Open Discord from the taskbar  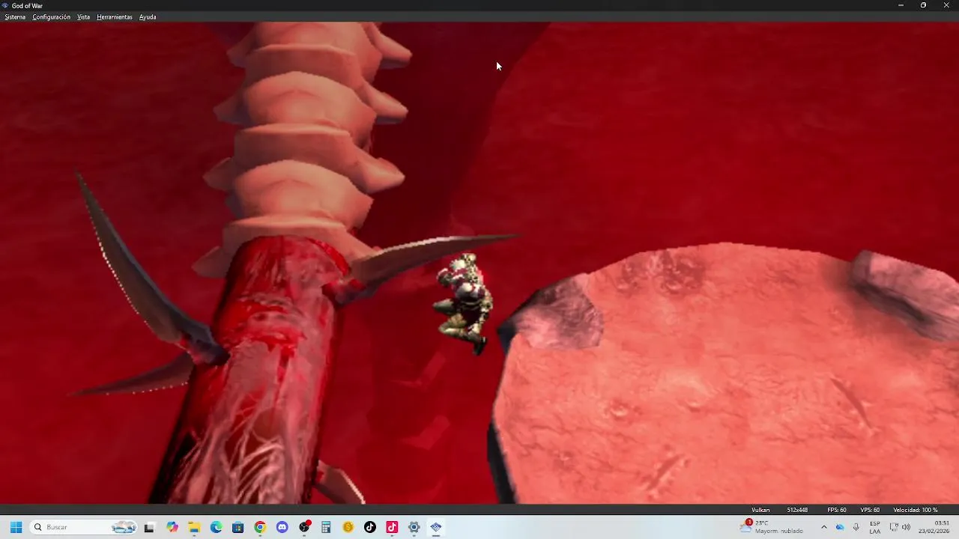tap(282, 527)
